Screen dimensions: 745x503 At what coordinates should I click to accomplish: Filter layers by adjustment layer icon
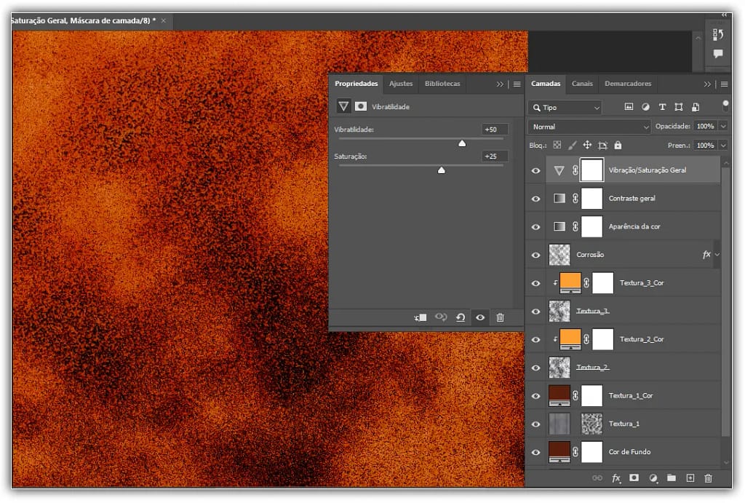point(645,107)
